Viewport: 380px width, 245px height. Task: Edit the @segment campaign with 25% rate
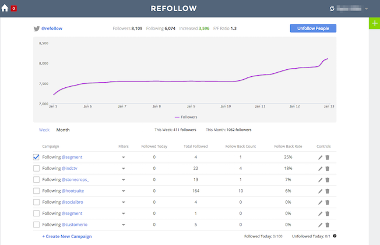pos(320,158)
